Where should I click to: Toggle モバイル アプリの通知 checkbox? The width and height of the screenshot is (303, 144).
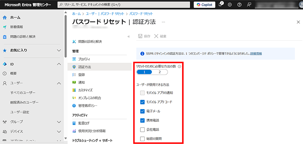coord(143,93)
